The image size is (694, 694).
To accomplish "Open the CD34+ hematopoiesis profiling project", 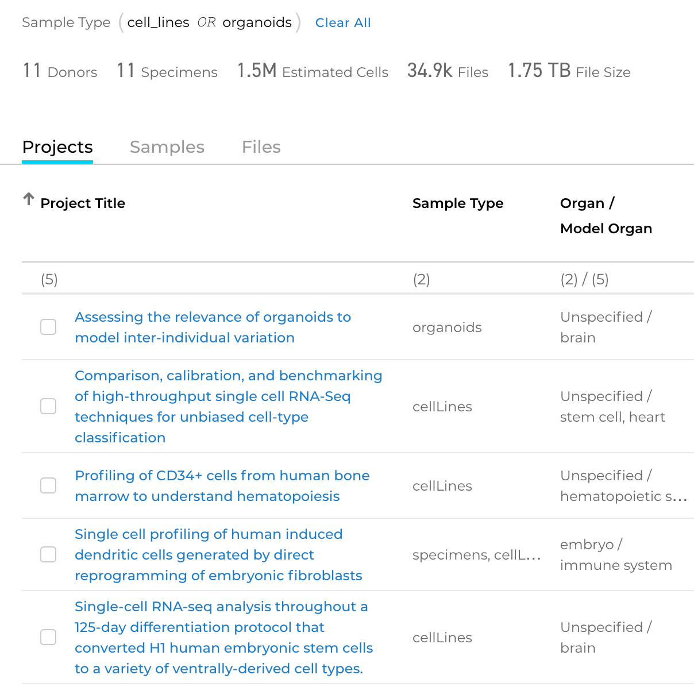I will 222,485.
